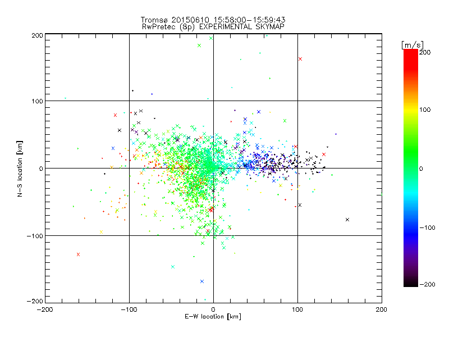449x337 pixels.
Task: Click the 'E-W location [km]' axis label
Action: (213, 316)
